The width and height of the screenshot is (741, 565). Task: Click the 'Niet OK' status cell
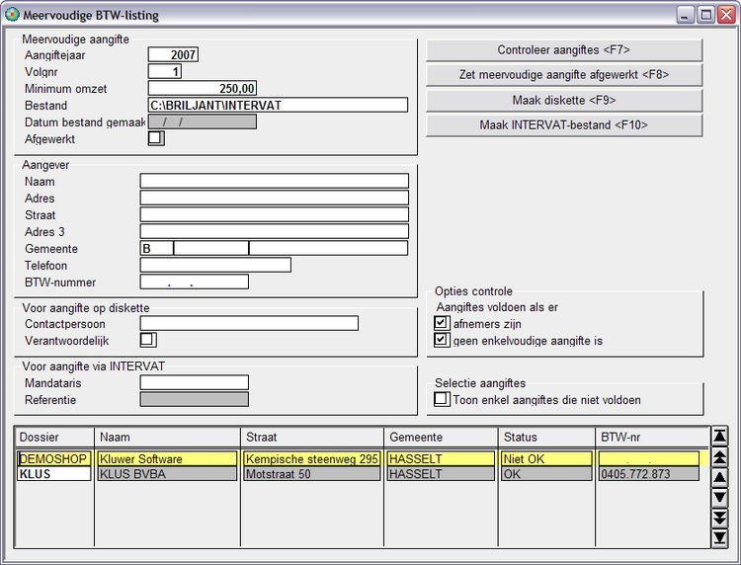pos(546,458)
